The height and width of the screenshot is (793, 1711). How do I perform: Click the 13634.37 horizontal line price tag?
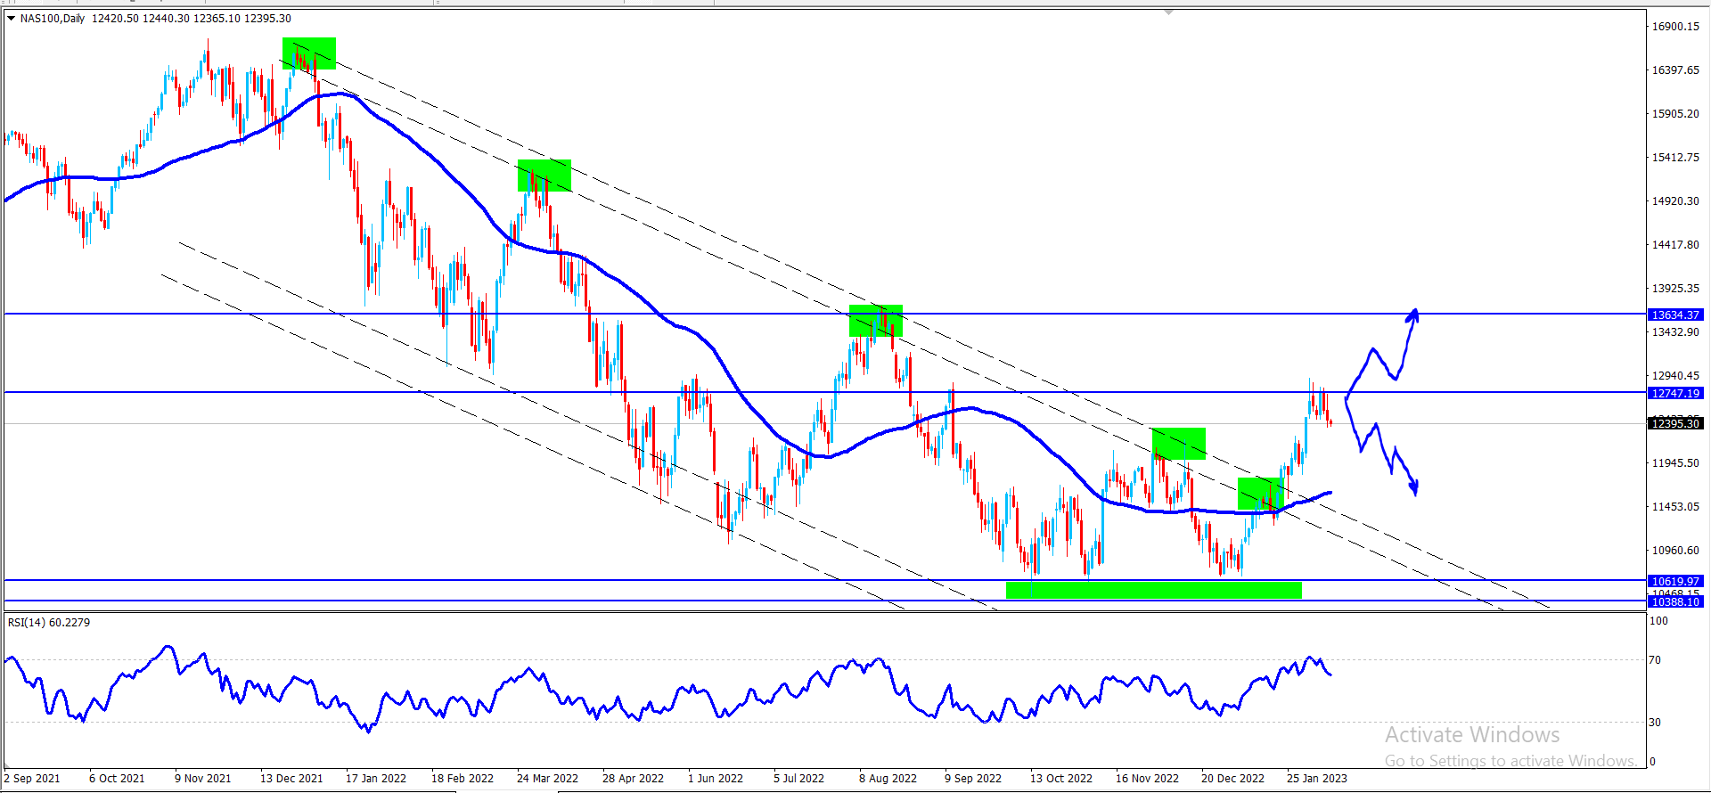pos(1675,315)
